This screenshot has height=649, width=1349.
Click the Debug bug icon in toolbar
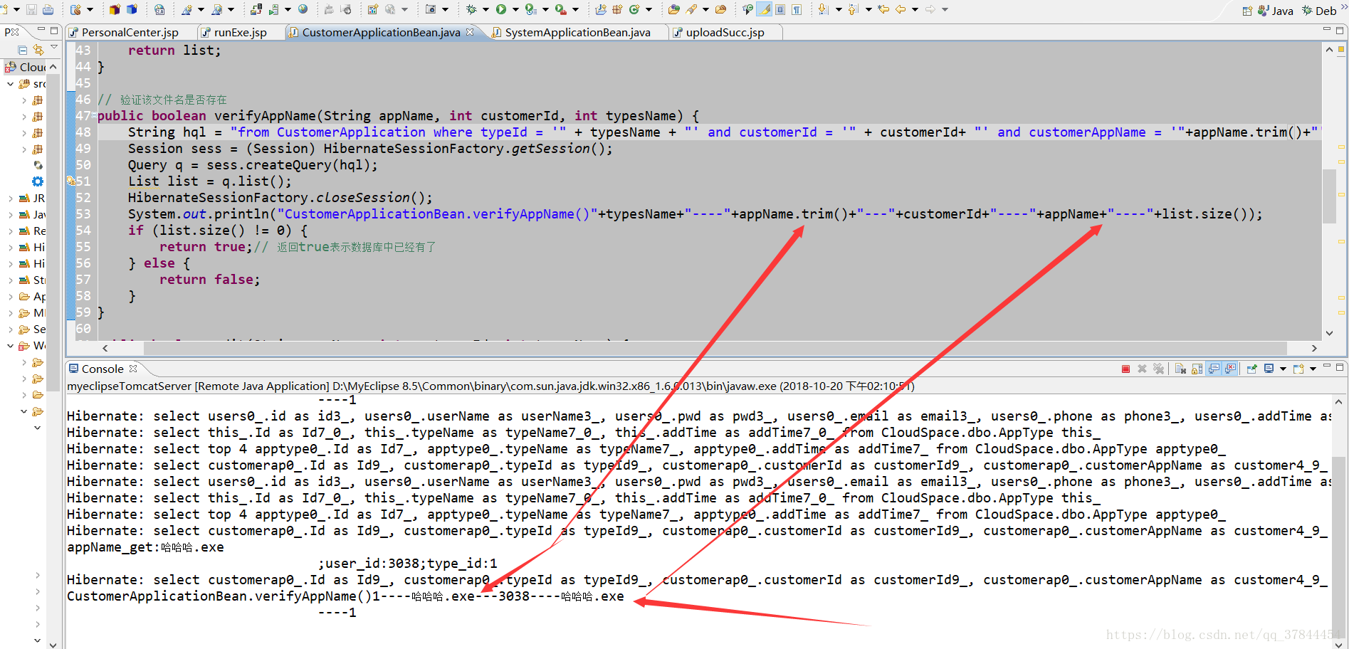click(471, 9)
